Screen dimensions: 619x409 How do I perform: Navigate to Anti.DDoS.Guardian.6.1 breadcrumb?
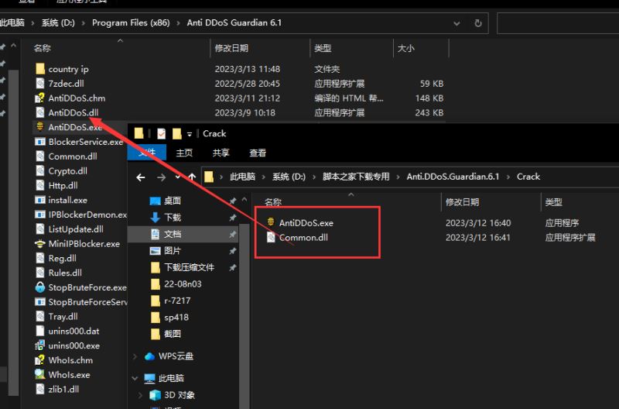pos(453,177)
